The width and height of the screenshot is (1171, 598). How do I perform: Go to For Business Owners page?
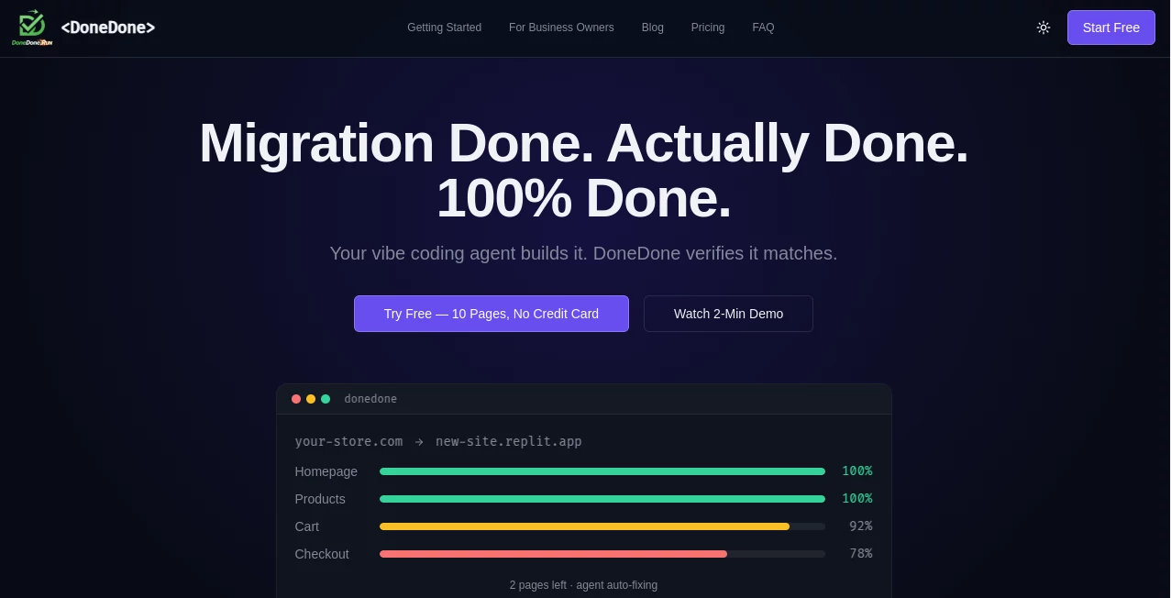(561, 28)
